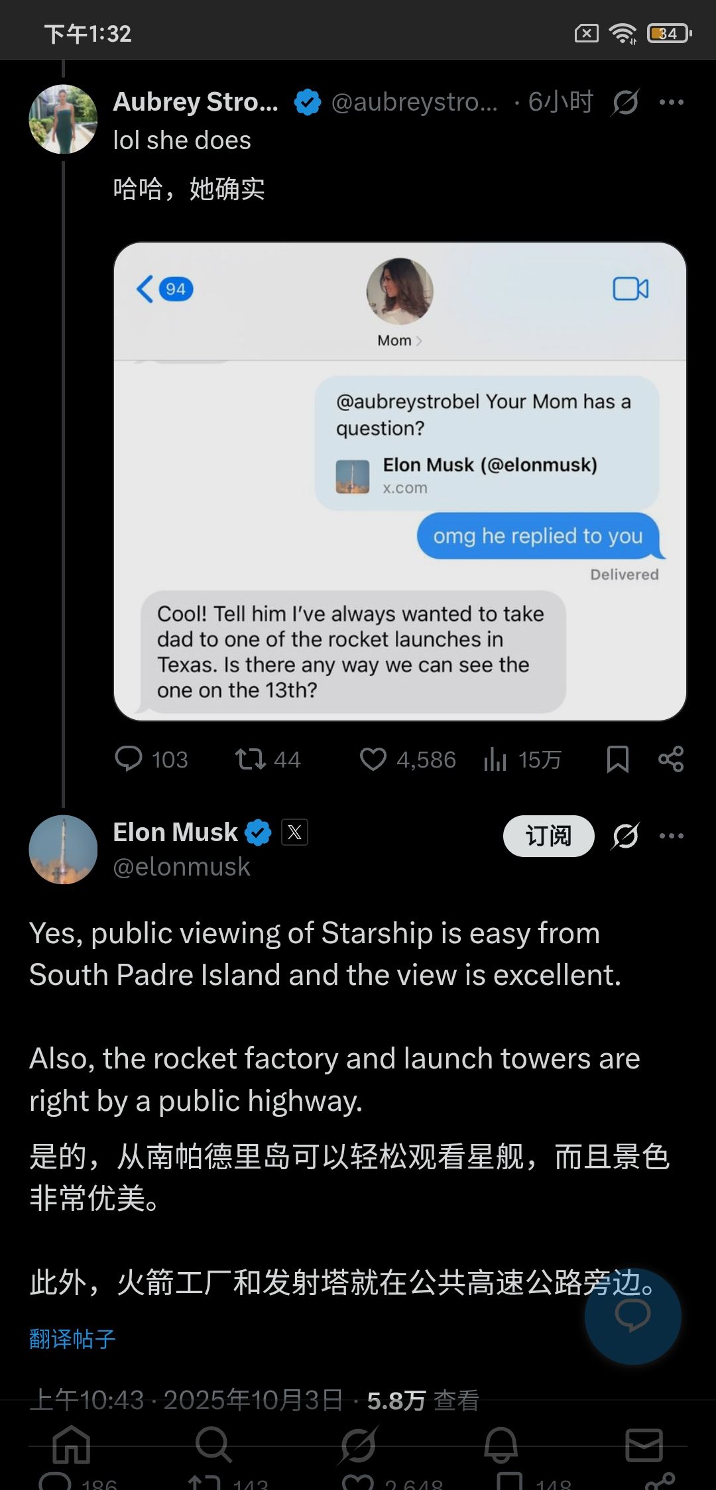The image size is (716, 1490).
Task: Reply to Aubrey's post via comment icon
Action: click(129, 759)
